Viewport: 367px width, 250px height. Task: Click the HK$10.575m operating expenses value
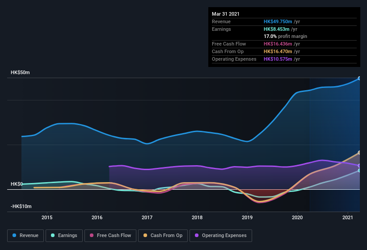278,59
